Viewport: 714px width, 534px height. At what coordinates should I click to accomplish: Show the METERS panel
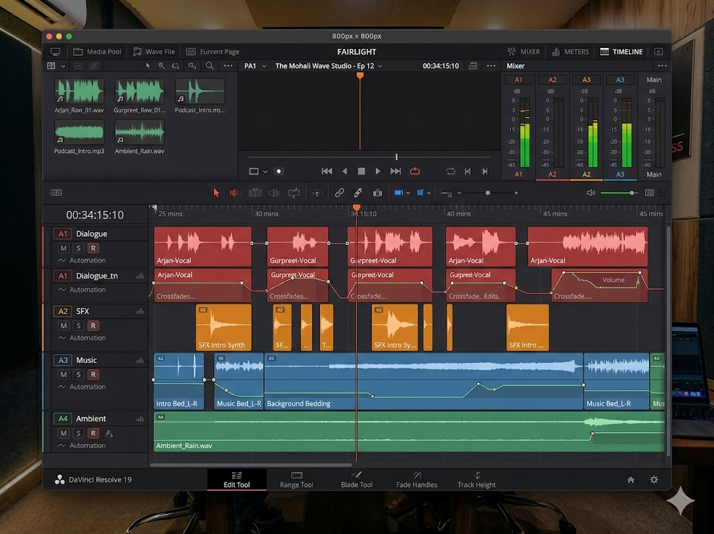[570, 52]
